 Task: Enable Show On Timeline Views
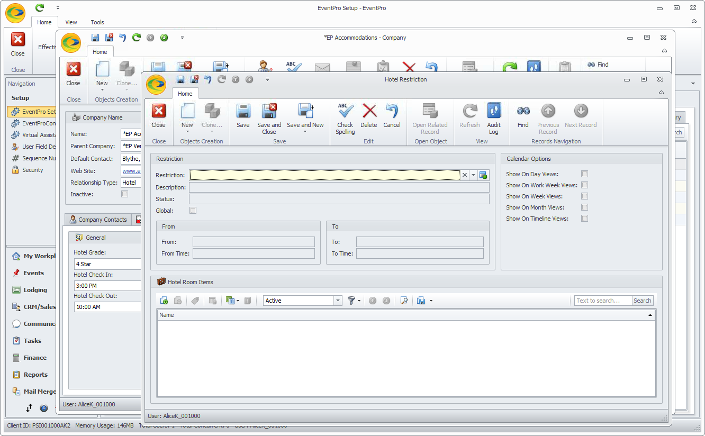click(585, 219)
